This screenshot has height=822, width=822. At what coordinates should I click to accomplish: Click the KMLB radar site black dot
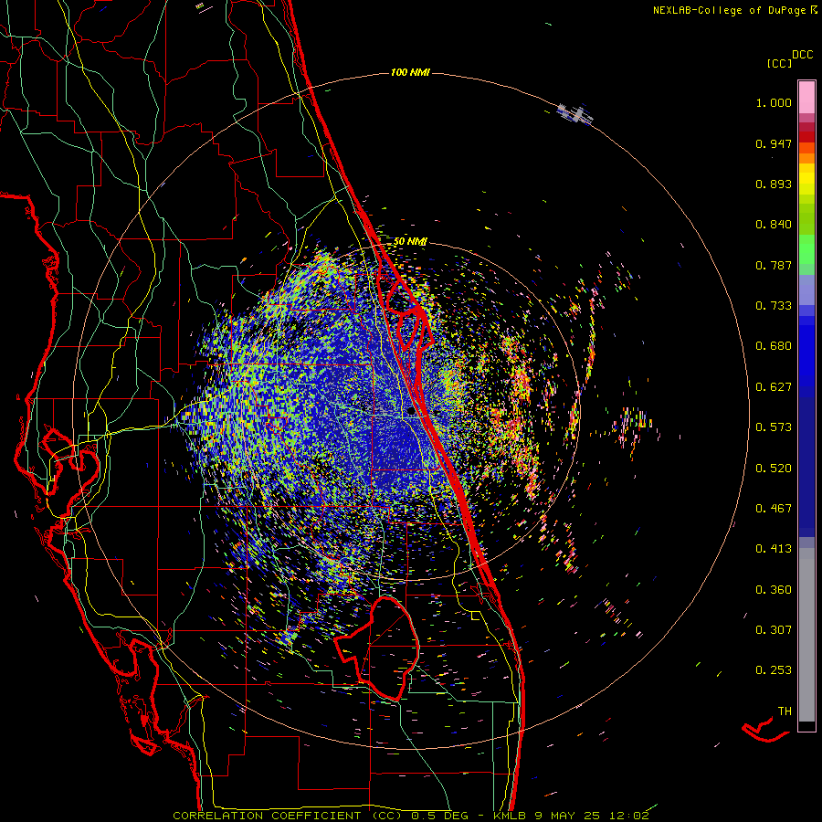click(411, 412)
